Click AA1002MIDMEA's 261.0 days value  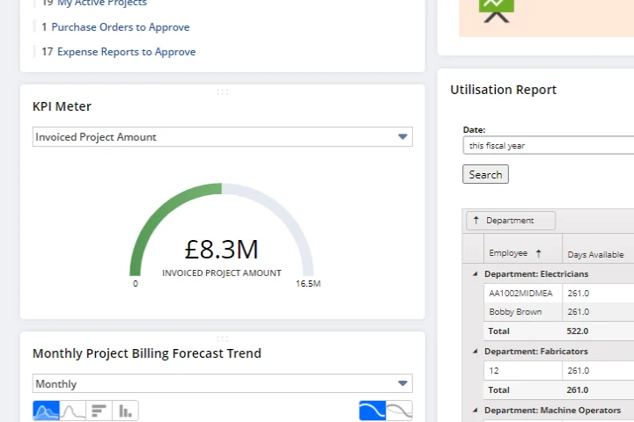579,293
